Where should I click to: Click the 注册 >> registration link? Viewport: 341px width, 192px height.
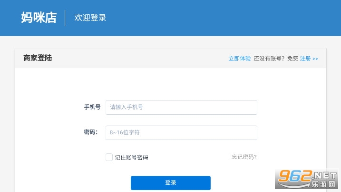[x=309, y=59]
